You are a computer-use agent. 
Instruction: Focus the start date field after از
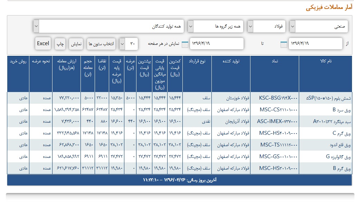[x=315, y=44]
